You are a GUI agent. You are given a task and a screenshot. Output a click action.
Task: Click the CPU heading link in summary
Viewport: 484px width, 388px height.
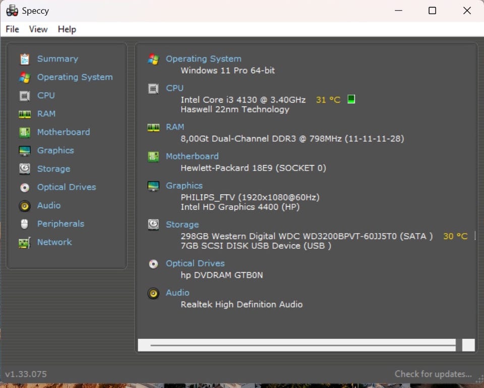click(x=175, y=88)
